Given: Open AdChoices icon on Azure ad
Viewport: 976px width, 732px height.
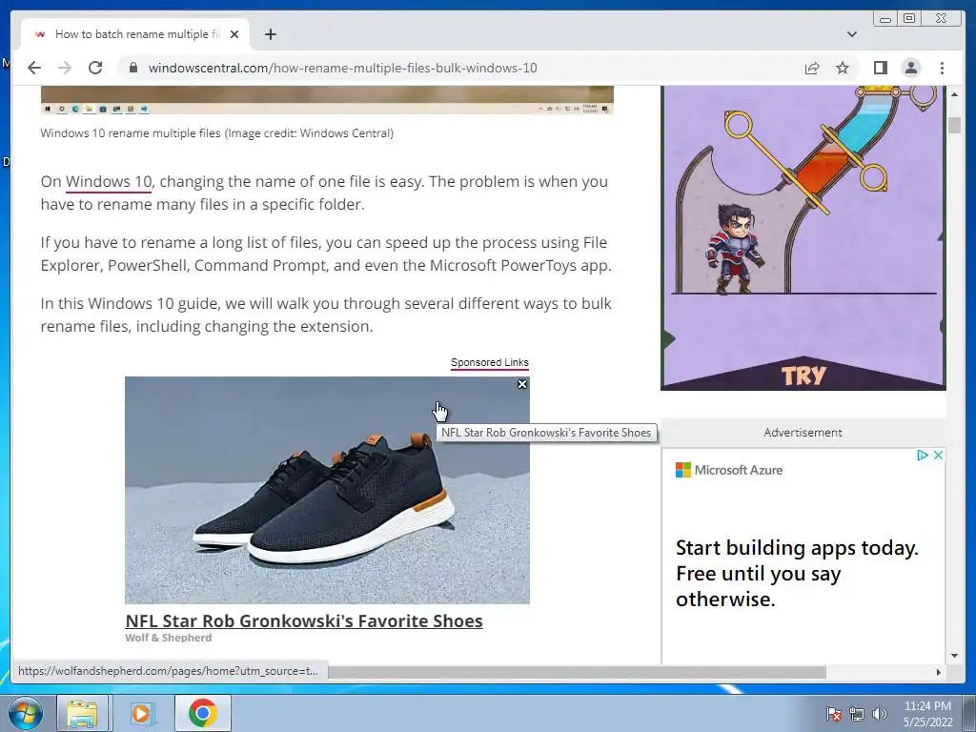Looking at the screenshot, I should coord(923,455).
